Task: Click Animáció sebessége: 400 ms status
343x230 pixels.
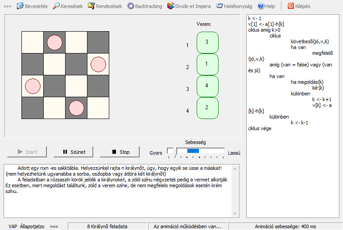Action: pyautogui.click(x=285, y=226)
